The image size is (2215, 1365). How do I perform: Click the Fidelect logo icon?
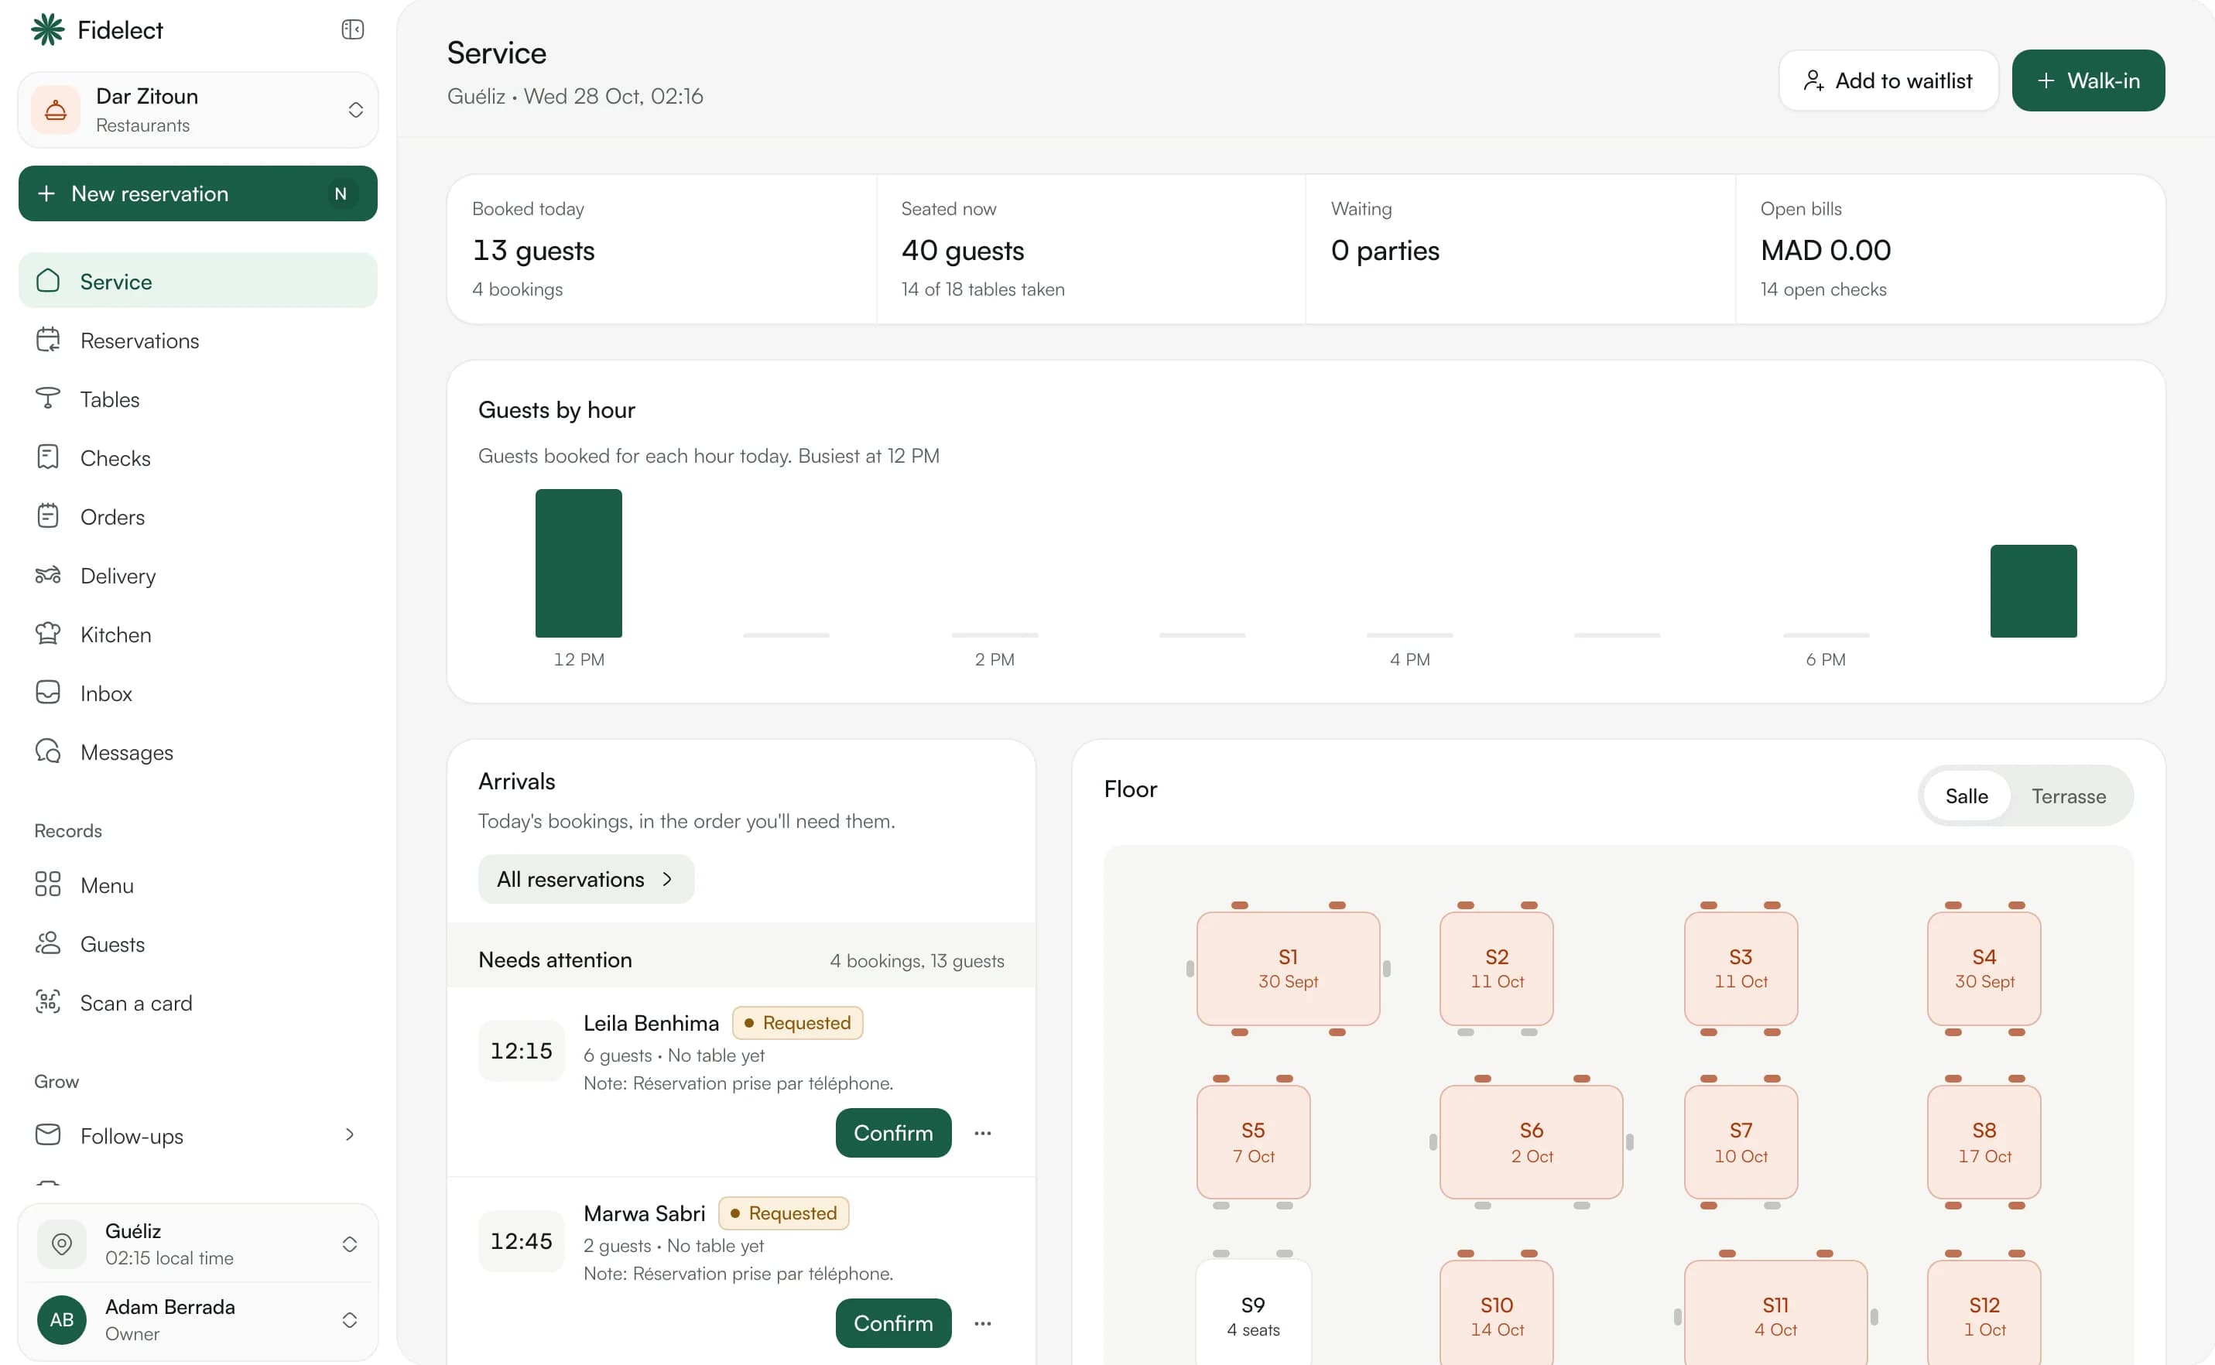[48, 29]
